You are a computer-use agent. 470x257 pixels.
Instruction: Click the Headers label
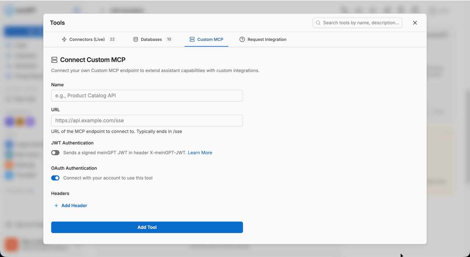click(60, 193)
